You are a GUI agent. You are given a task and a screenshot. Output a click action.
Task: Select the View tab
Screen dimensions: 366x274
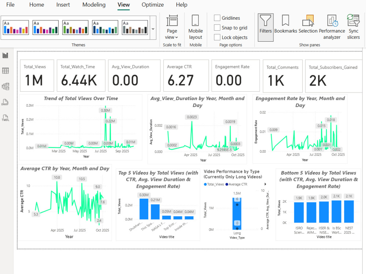pos(123,5)
